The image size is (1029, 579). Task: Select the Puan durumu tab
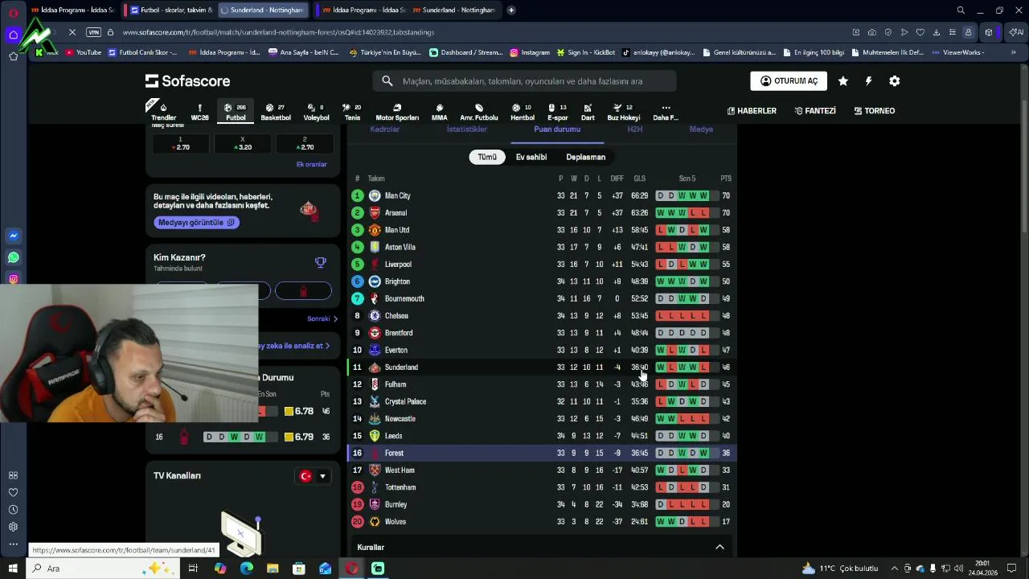[x=557, y=129]
